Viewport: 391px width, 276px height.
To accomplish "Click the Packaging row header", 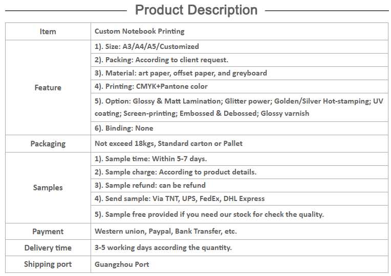I will pos(48,144).
